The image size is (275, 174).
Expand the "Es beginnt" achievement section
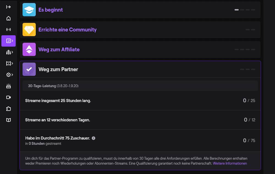51,10
